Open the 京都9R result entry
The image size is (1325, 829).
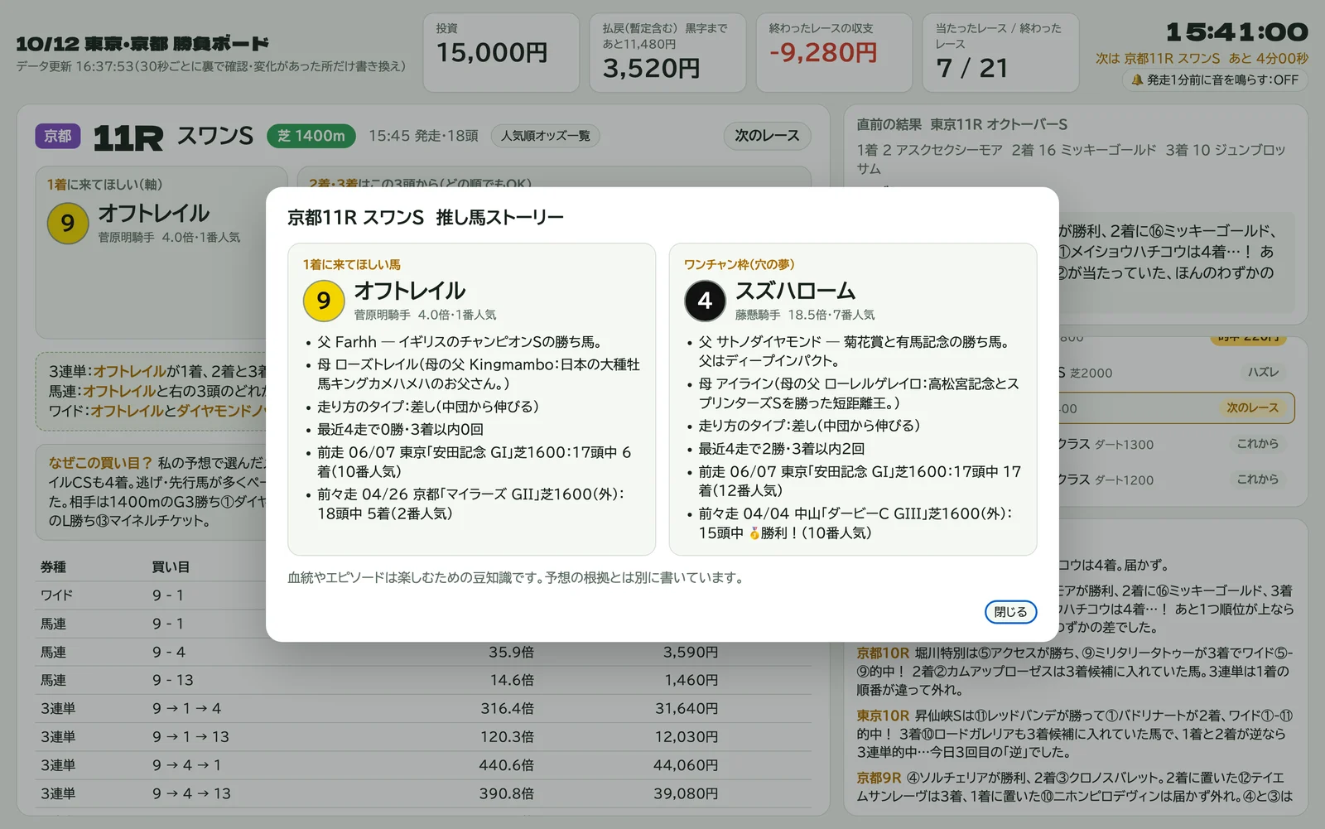(1075, 787)
